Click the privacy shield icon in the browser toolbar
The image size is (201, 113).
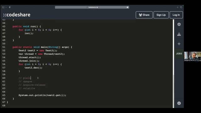coord(10,7)
